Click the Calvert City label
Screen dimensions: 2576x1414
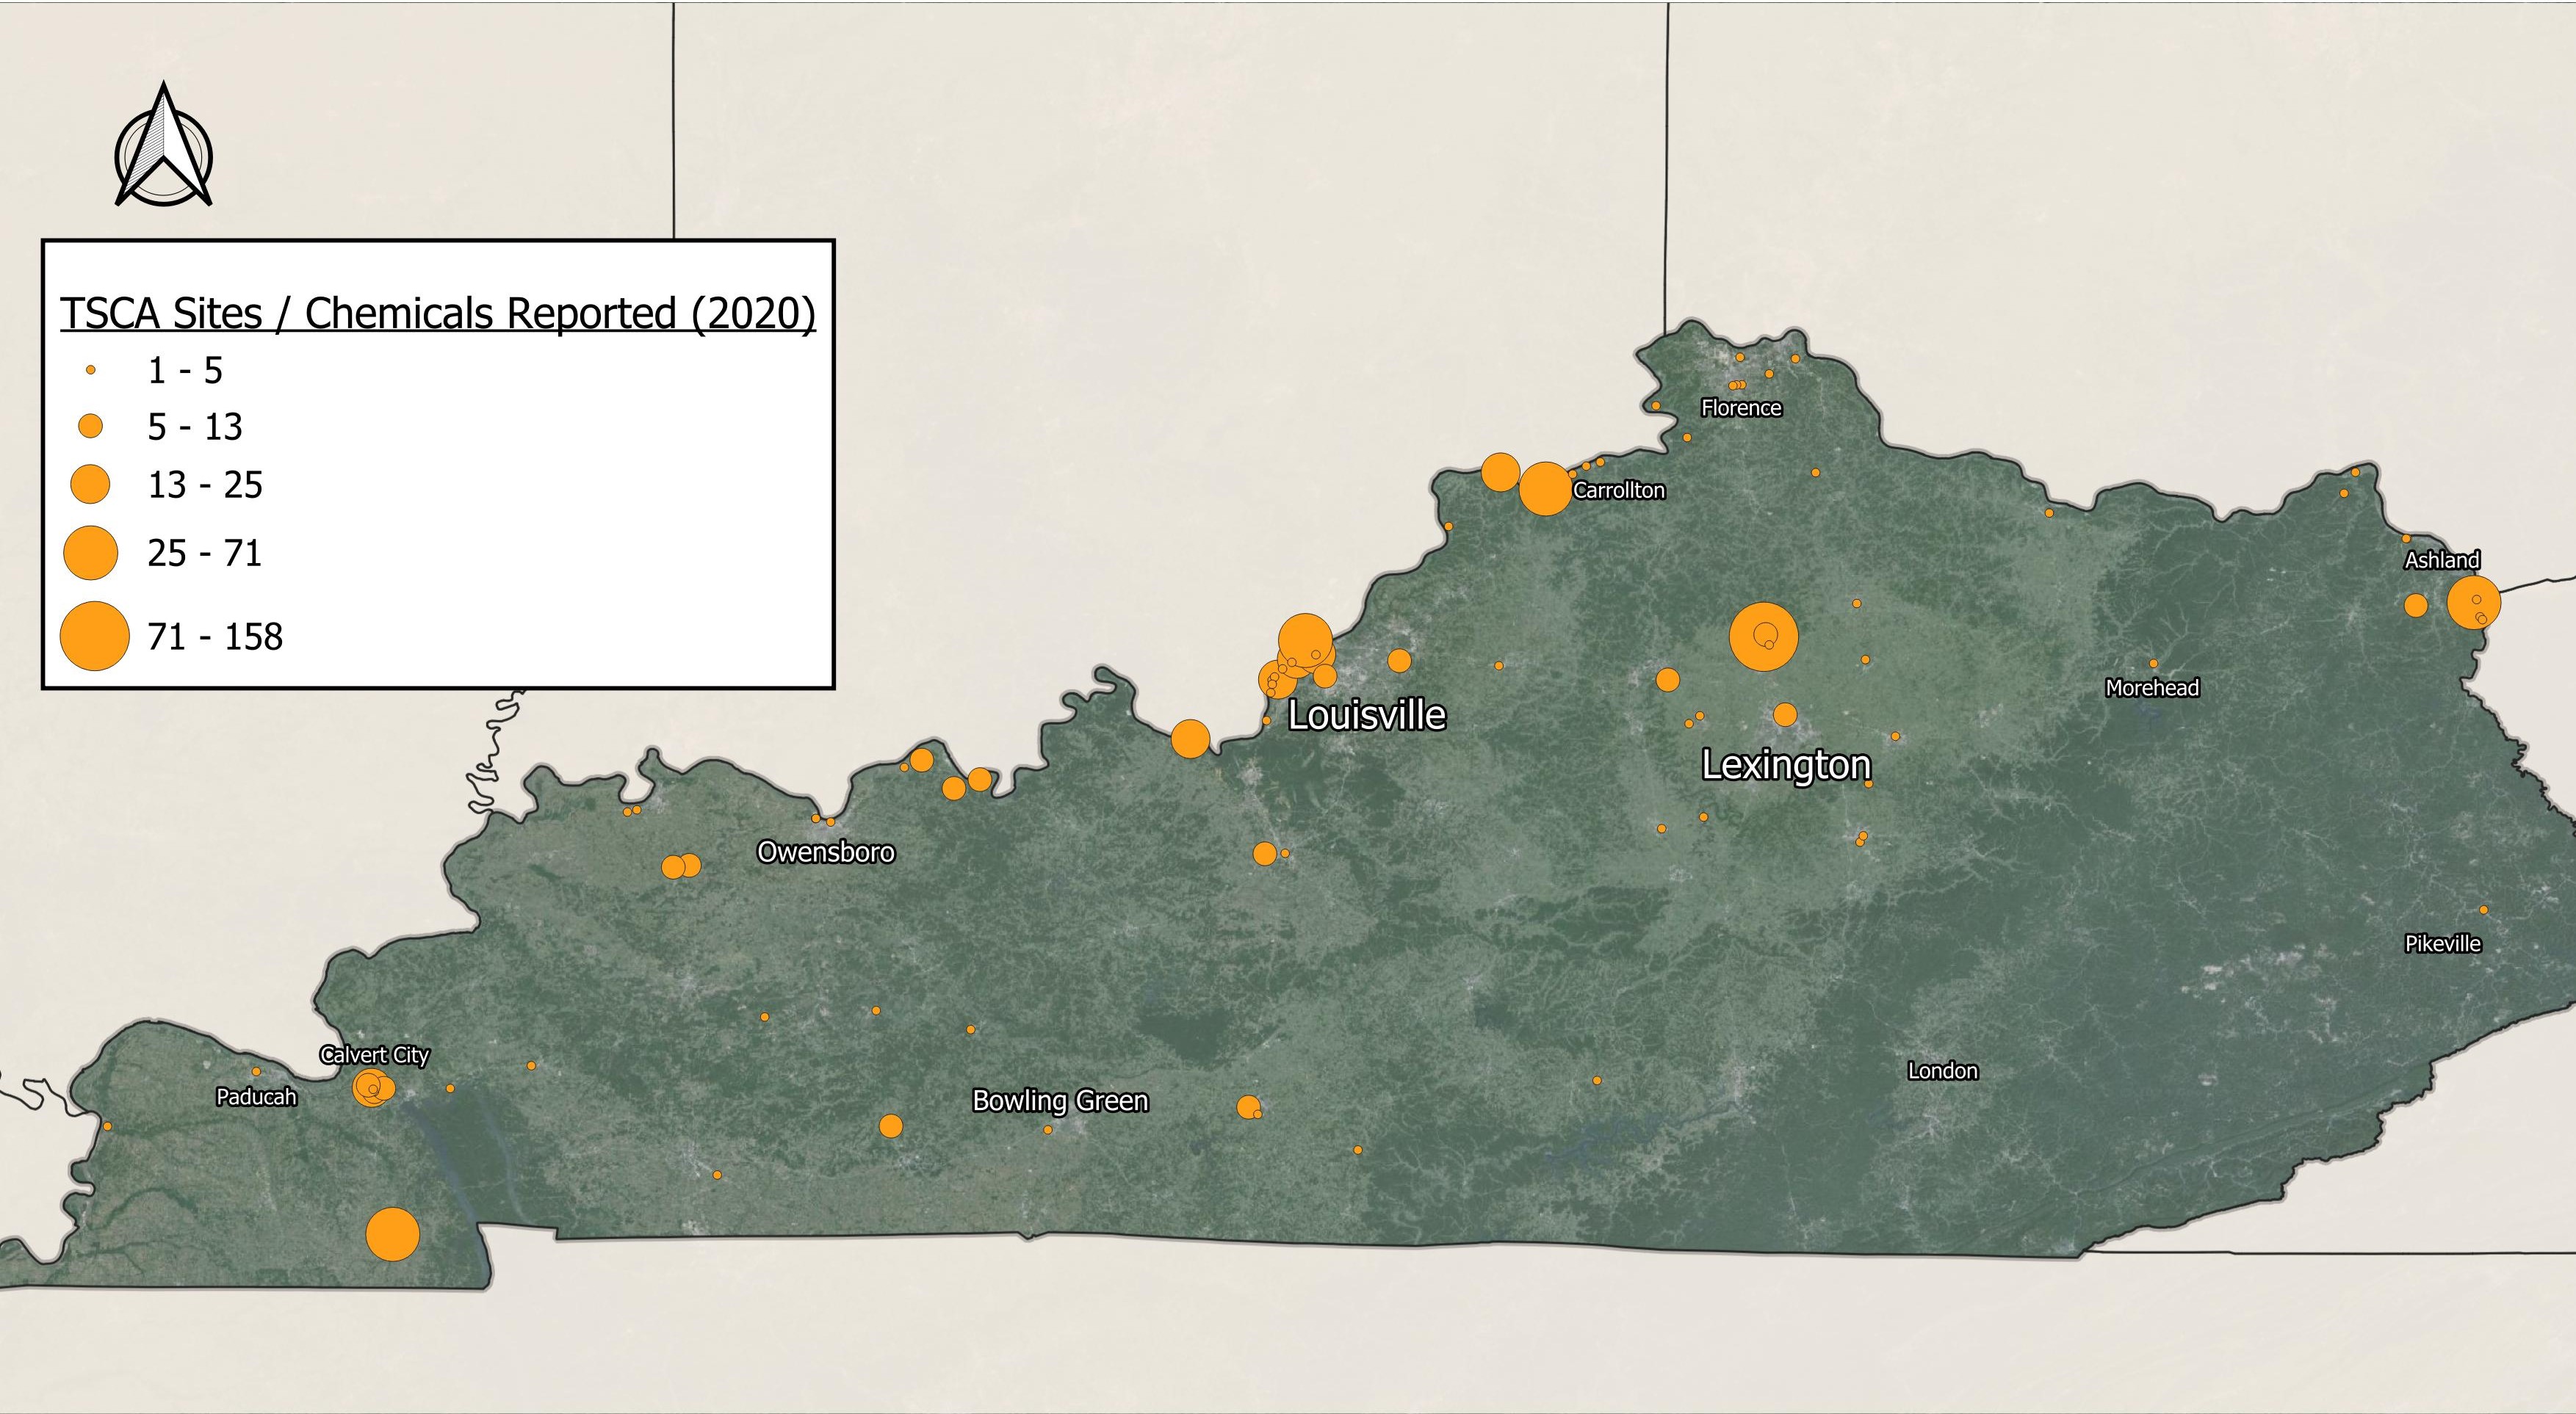[x=374, y=1054]
